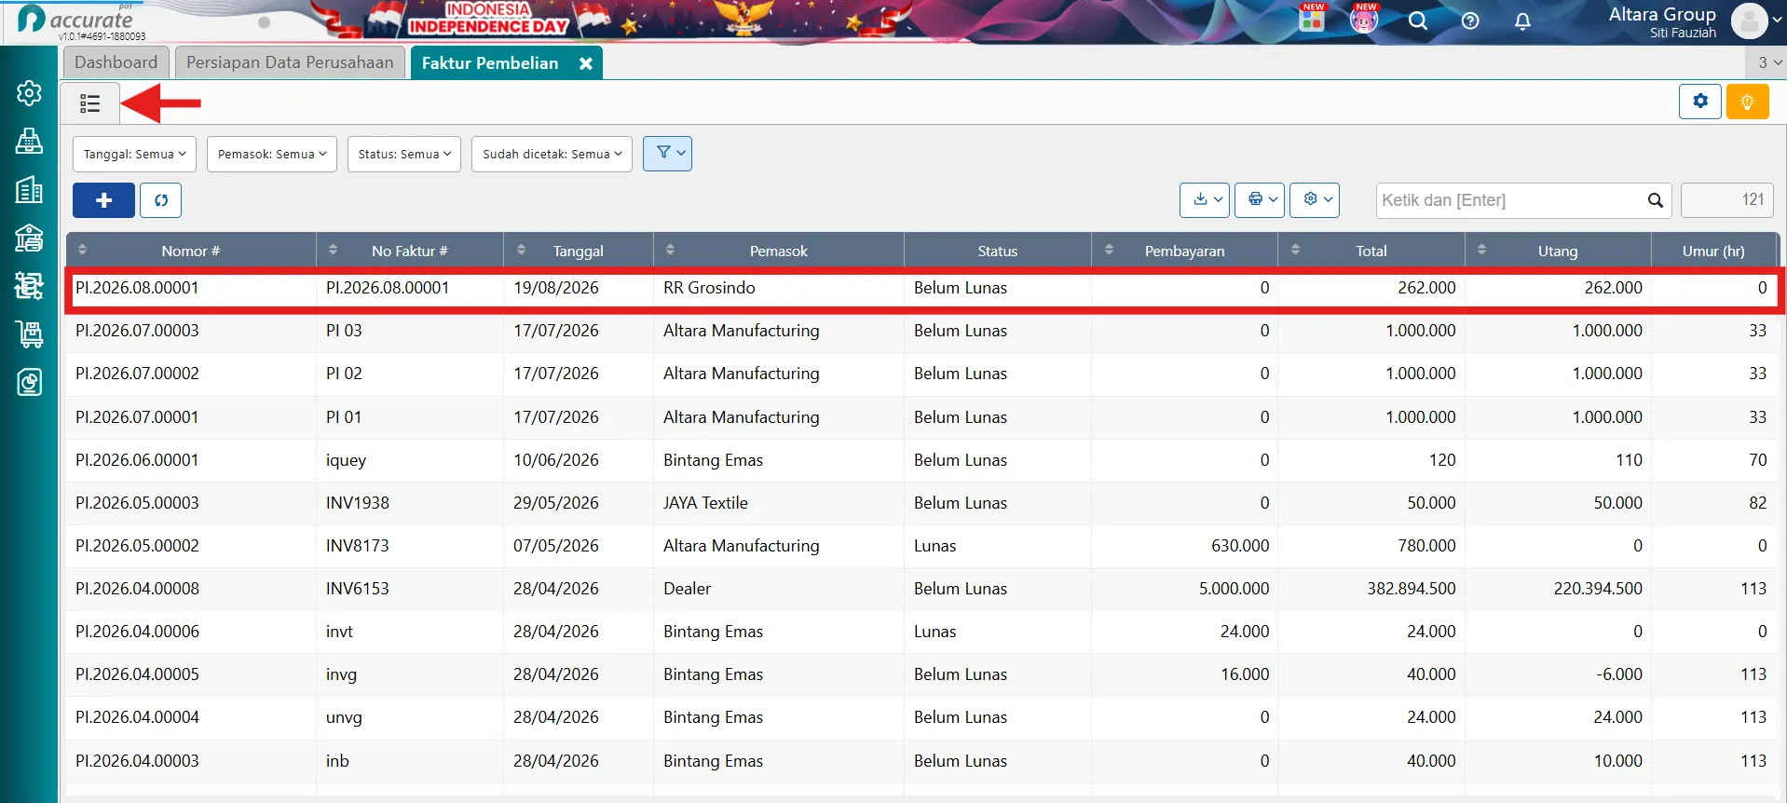Click the orange lightbulb tips button
Image resolution: width=1787 pixels, height=803 pixels.
tap(1747, 102)
